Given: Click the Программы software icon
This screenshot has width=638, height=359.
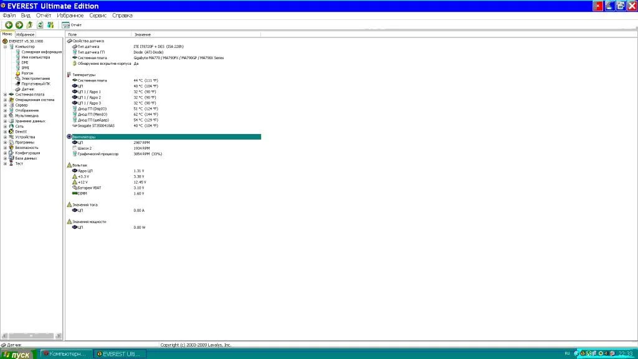Looking at the screenshot, I should click(x=11, y=143).
